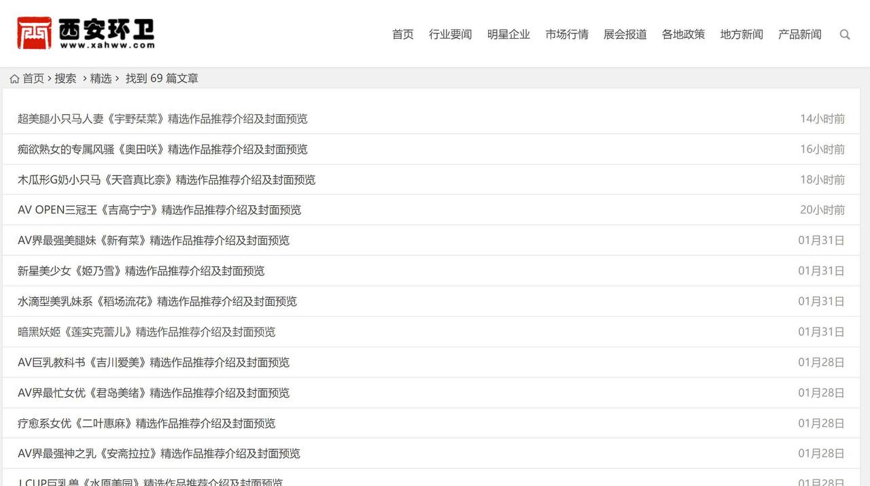Select 市场行情 in the top menu
The width and height of the screenshot is (870, 486).
[x=567, y=34]
